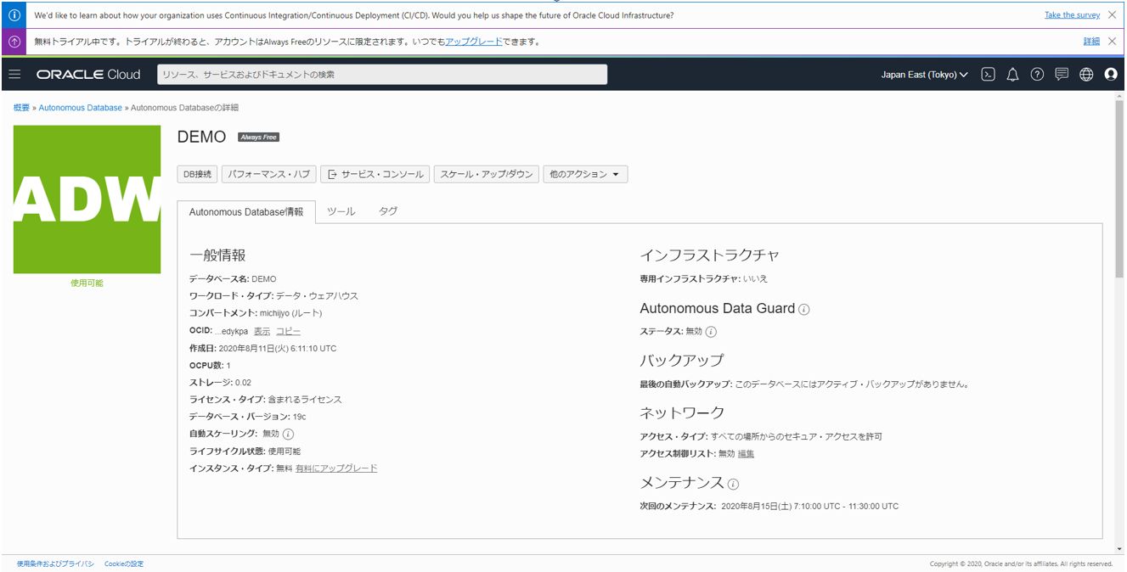The image size is (1127, 572).
Task: Click the OCID コピー link
Action: click(288, 331)
